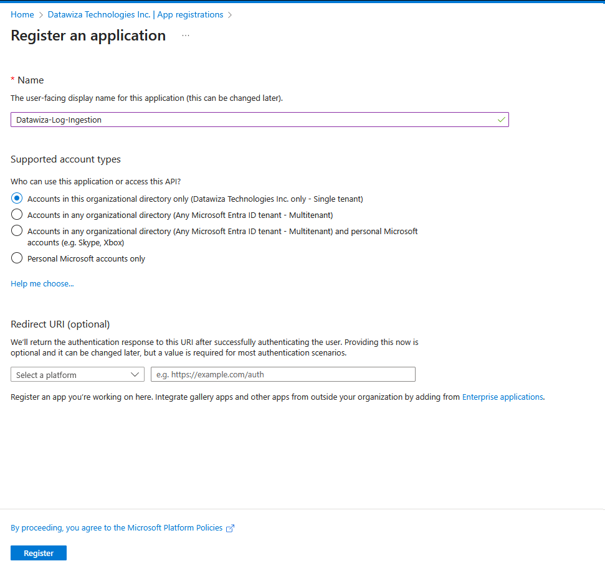This screenshot has height=566, width=605.
Task: Go to Home via breadcrumb
Action: [x=22, y=15]
